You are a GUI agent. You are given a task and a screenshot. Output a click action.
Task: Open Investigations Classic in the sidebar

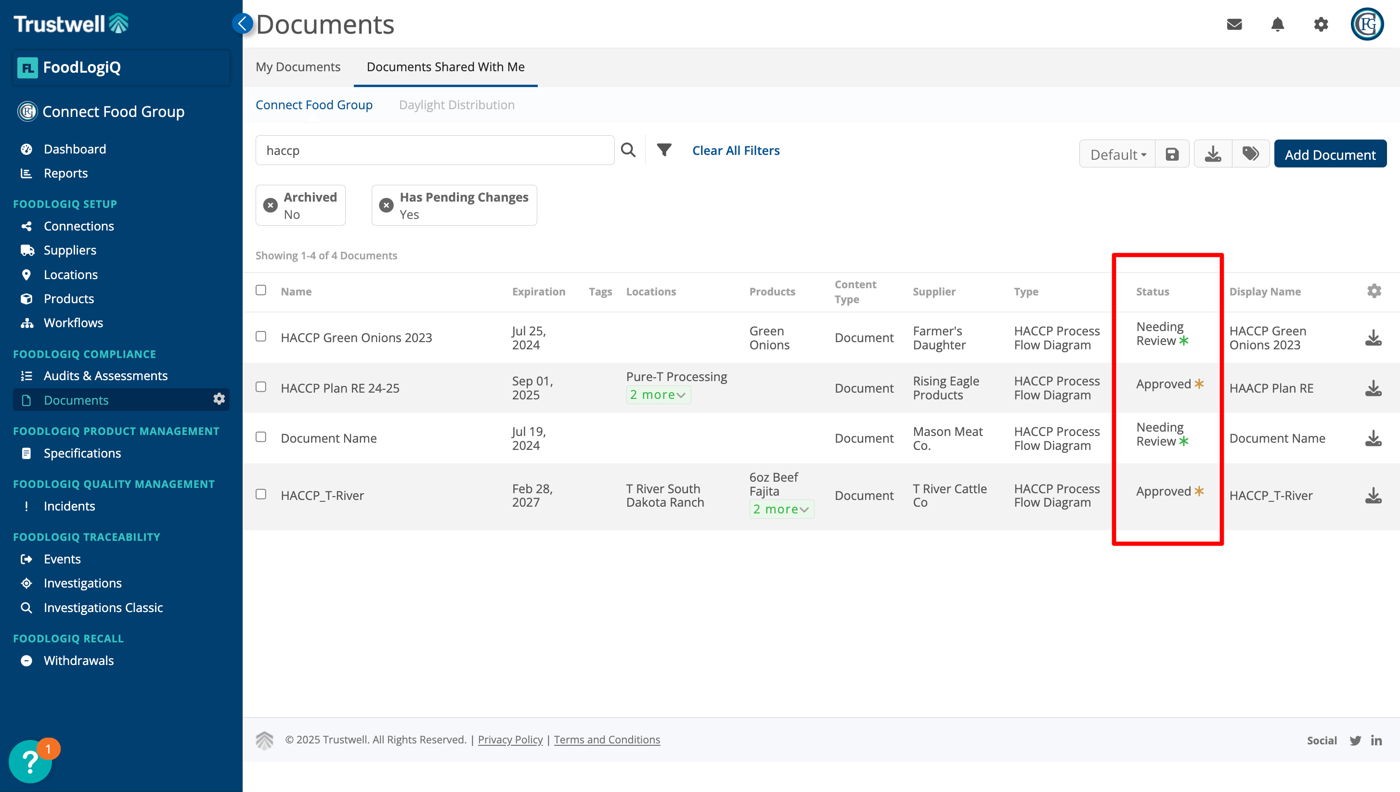(103, 608)
